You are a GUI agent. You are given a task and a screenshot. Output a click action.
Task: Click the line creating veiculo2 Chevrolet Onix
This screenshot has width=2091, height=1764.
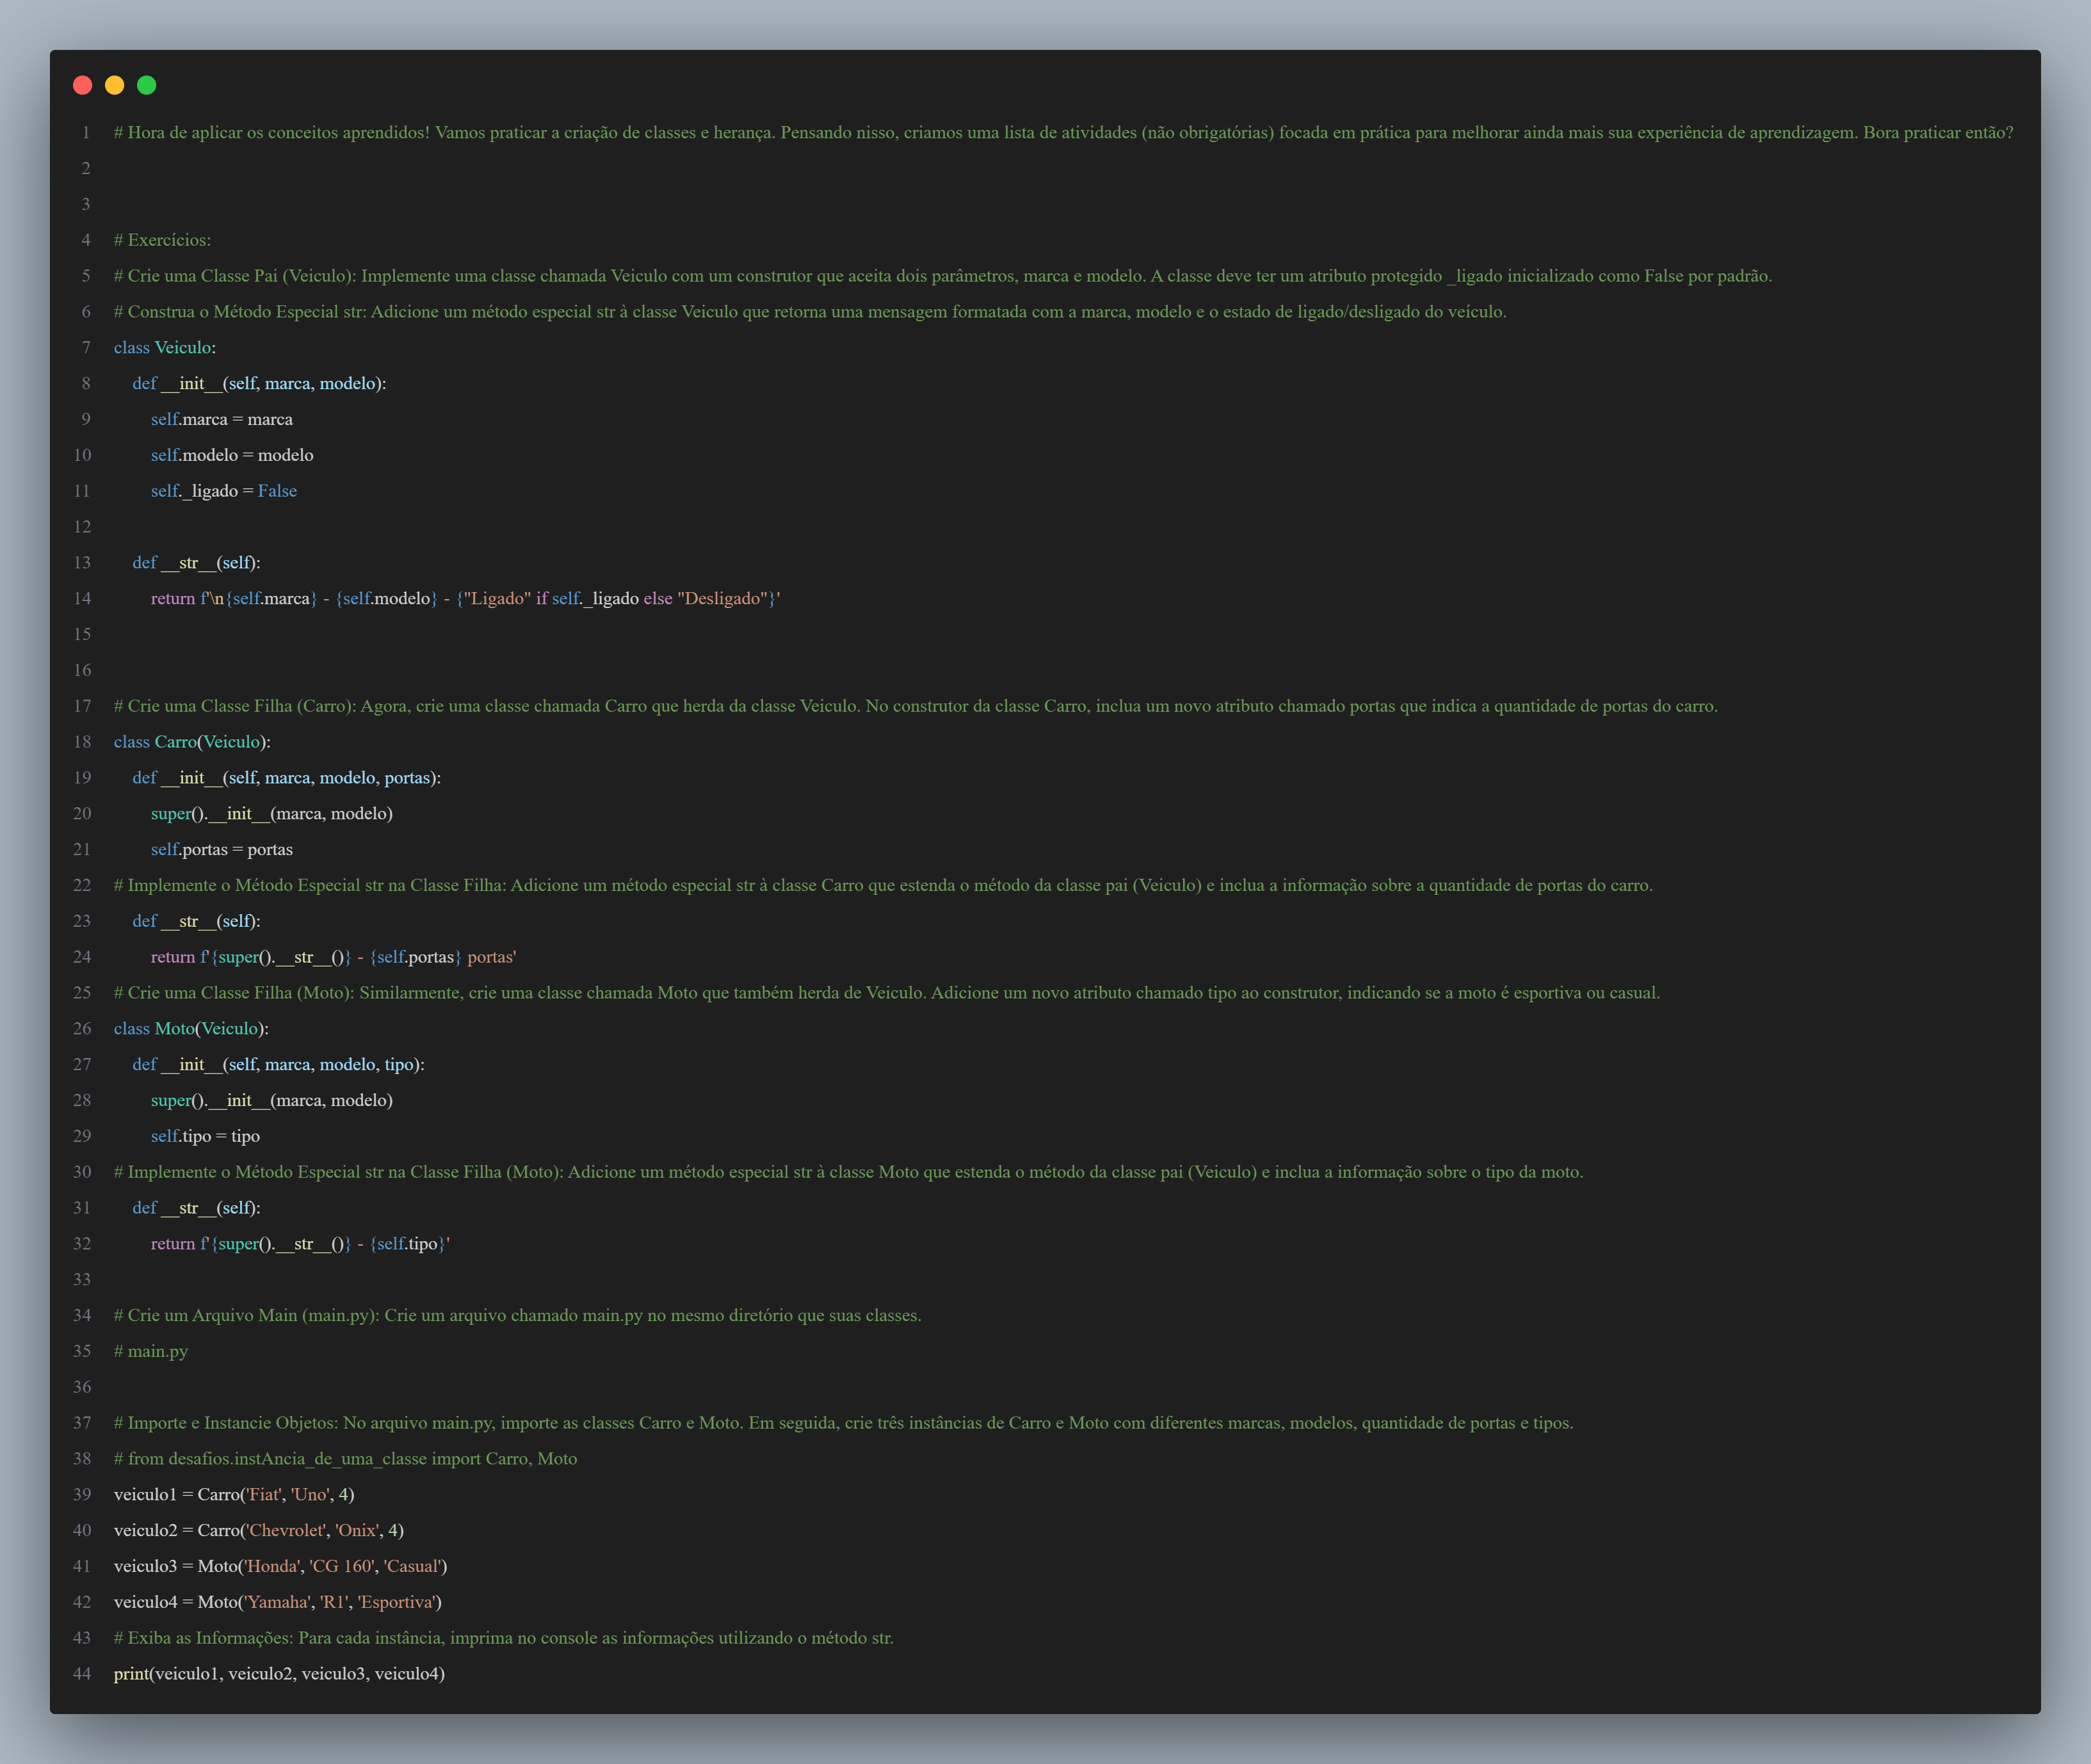pyautogui.click(x=259, y=1530)
